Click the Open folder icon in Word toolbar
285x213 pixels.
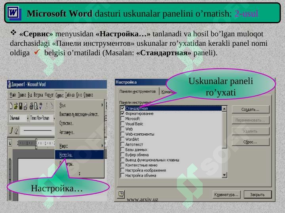16,106
